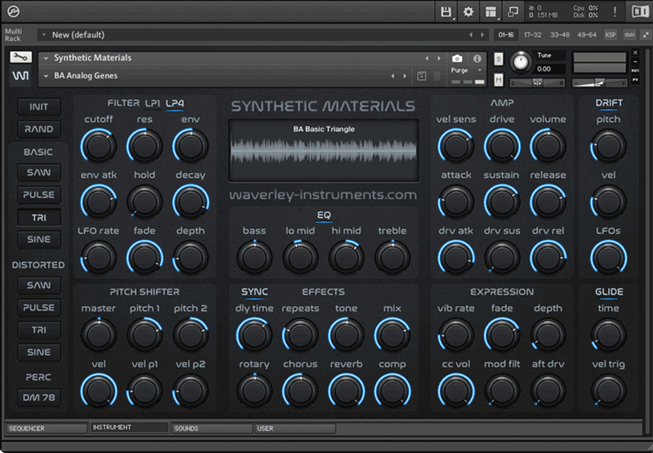Screen dimensions: 653x453
Task: Switch to the SEQUENCER tab
Action: tap(45, 428)
